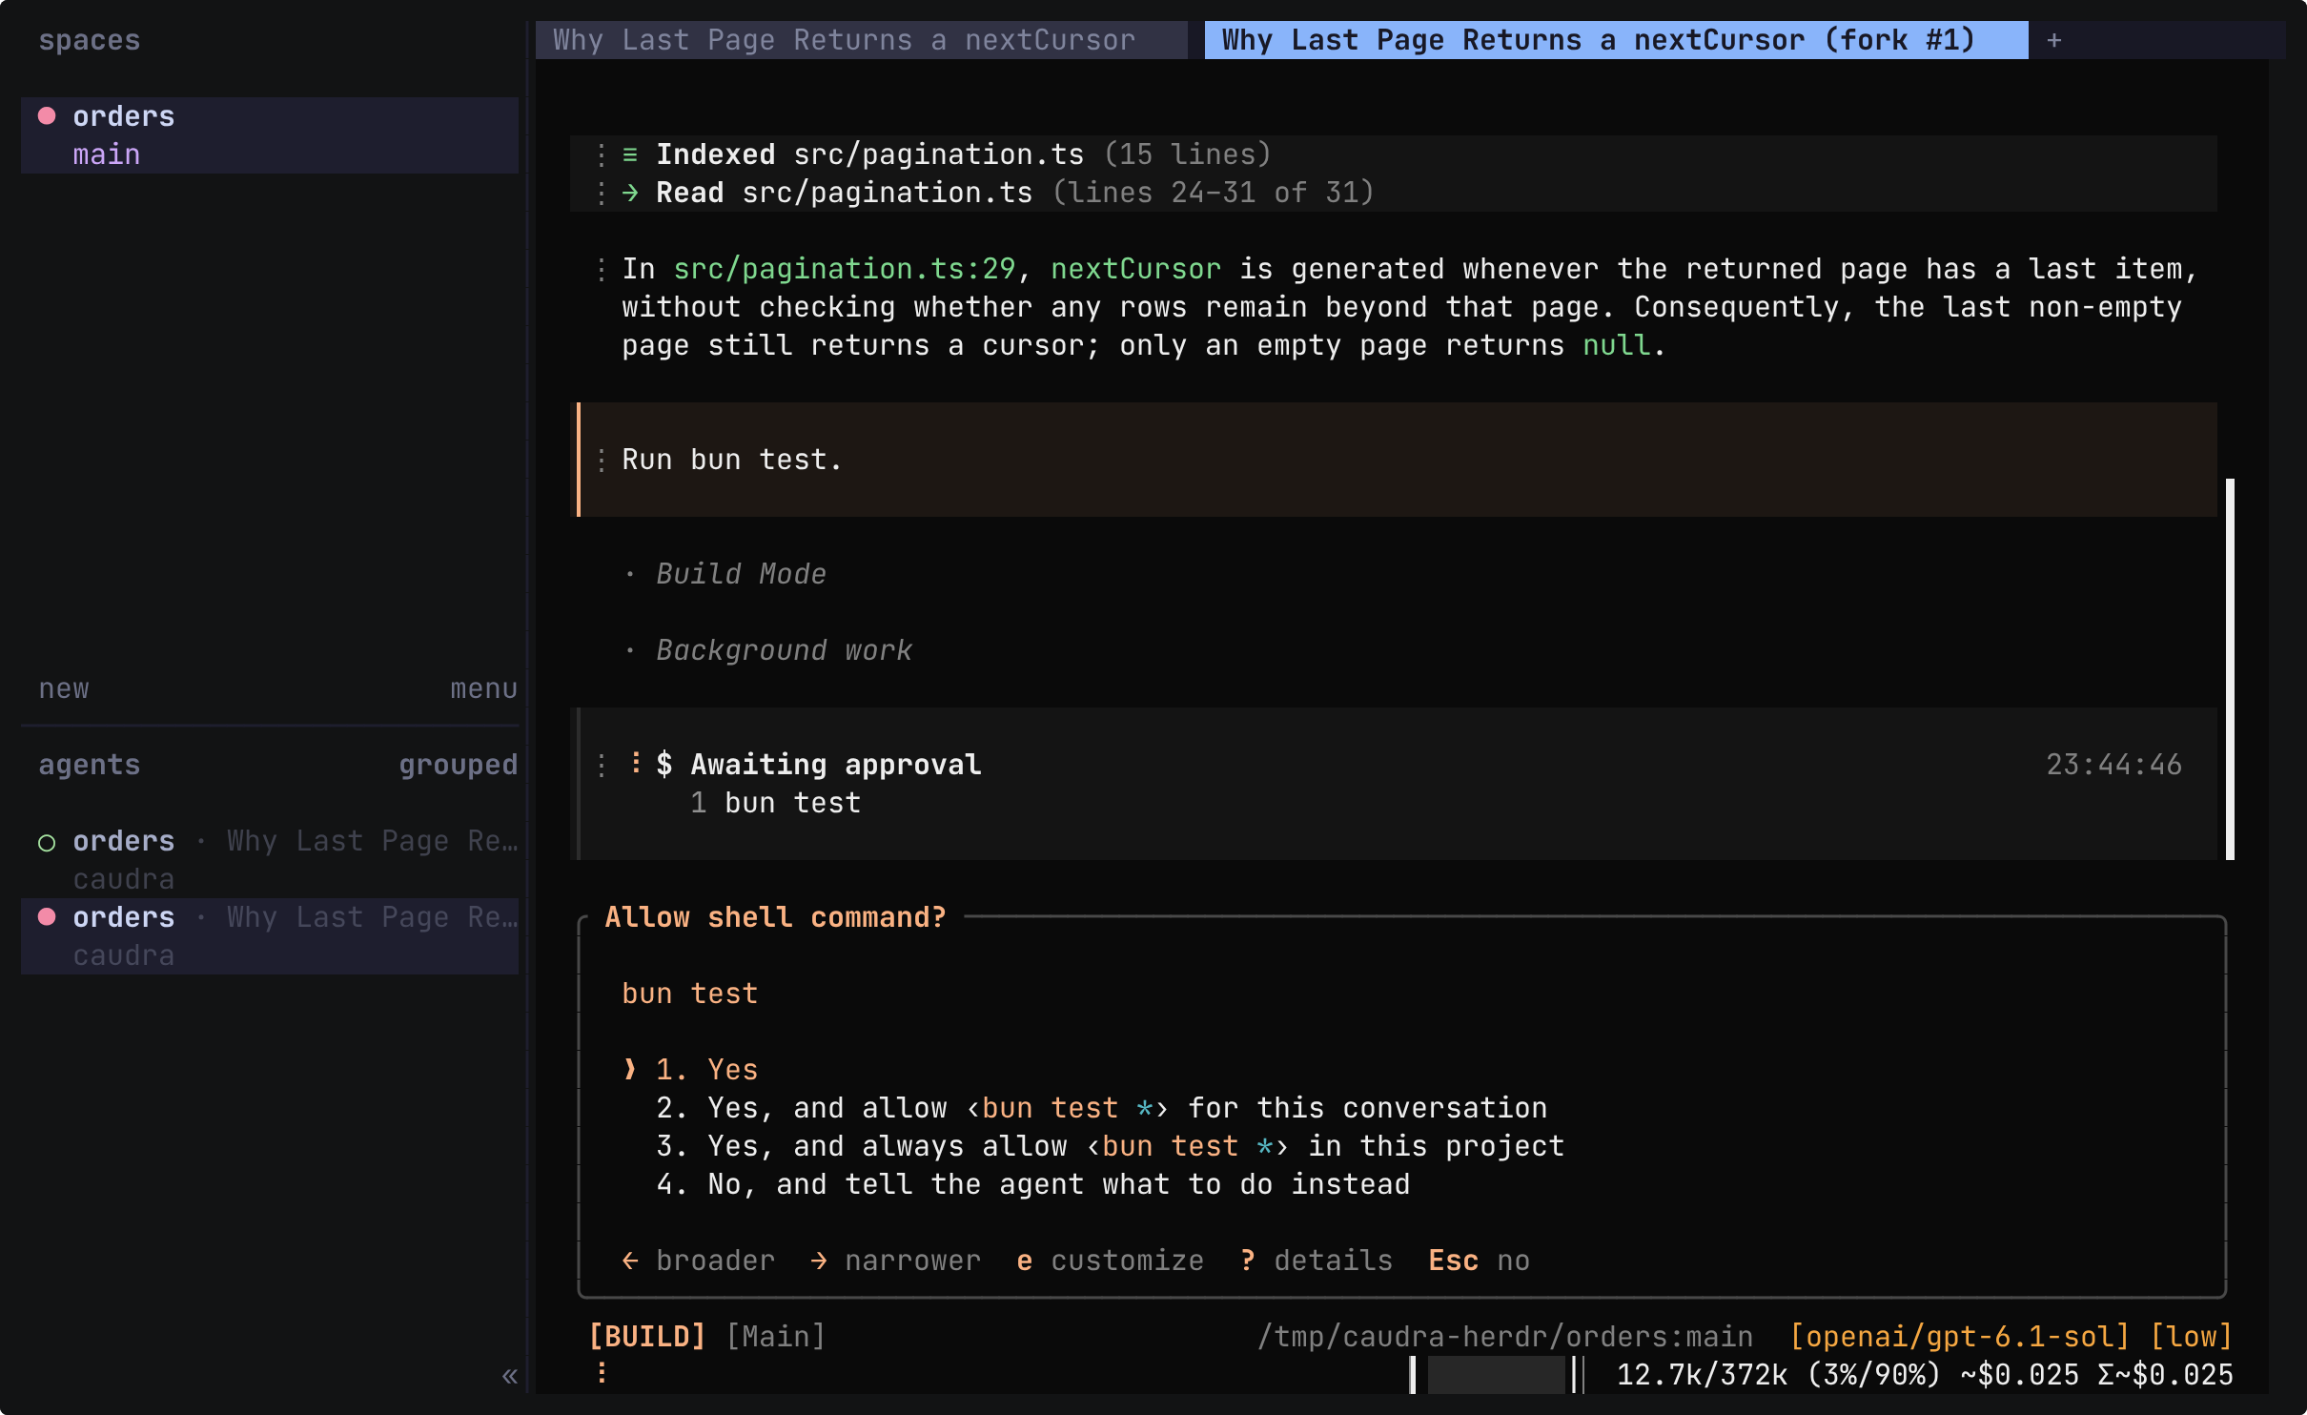Click the conversation vertical scrollbar

click(x=2230, y=668)
